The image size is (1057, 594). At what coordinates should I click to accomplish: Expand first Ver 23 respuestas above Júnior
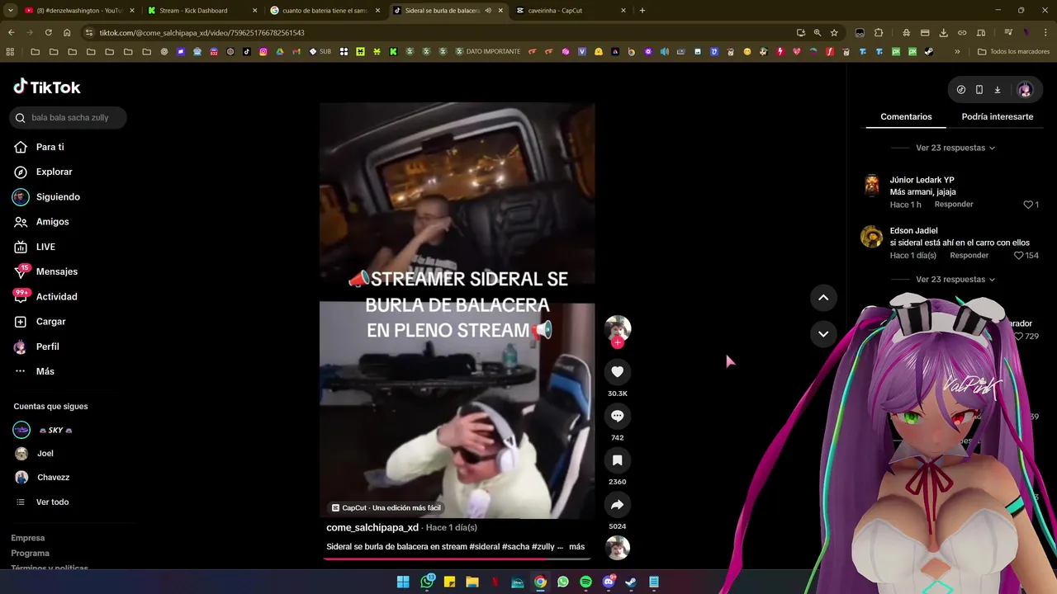[x=955, y=148]
